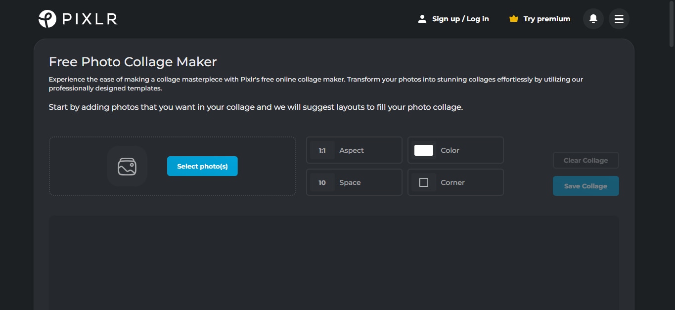Click the image placeholder icon
The image size is (675, 310).
point(127,166)
